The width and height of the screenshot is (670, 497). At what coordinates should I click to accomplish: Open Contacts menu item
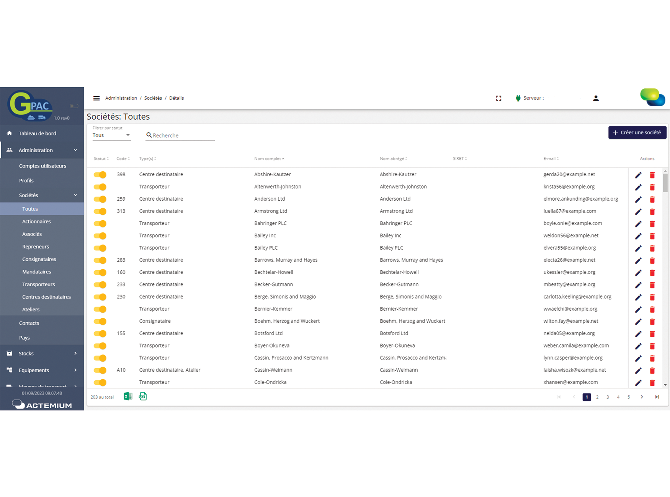(29, 323)
